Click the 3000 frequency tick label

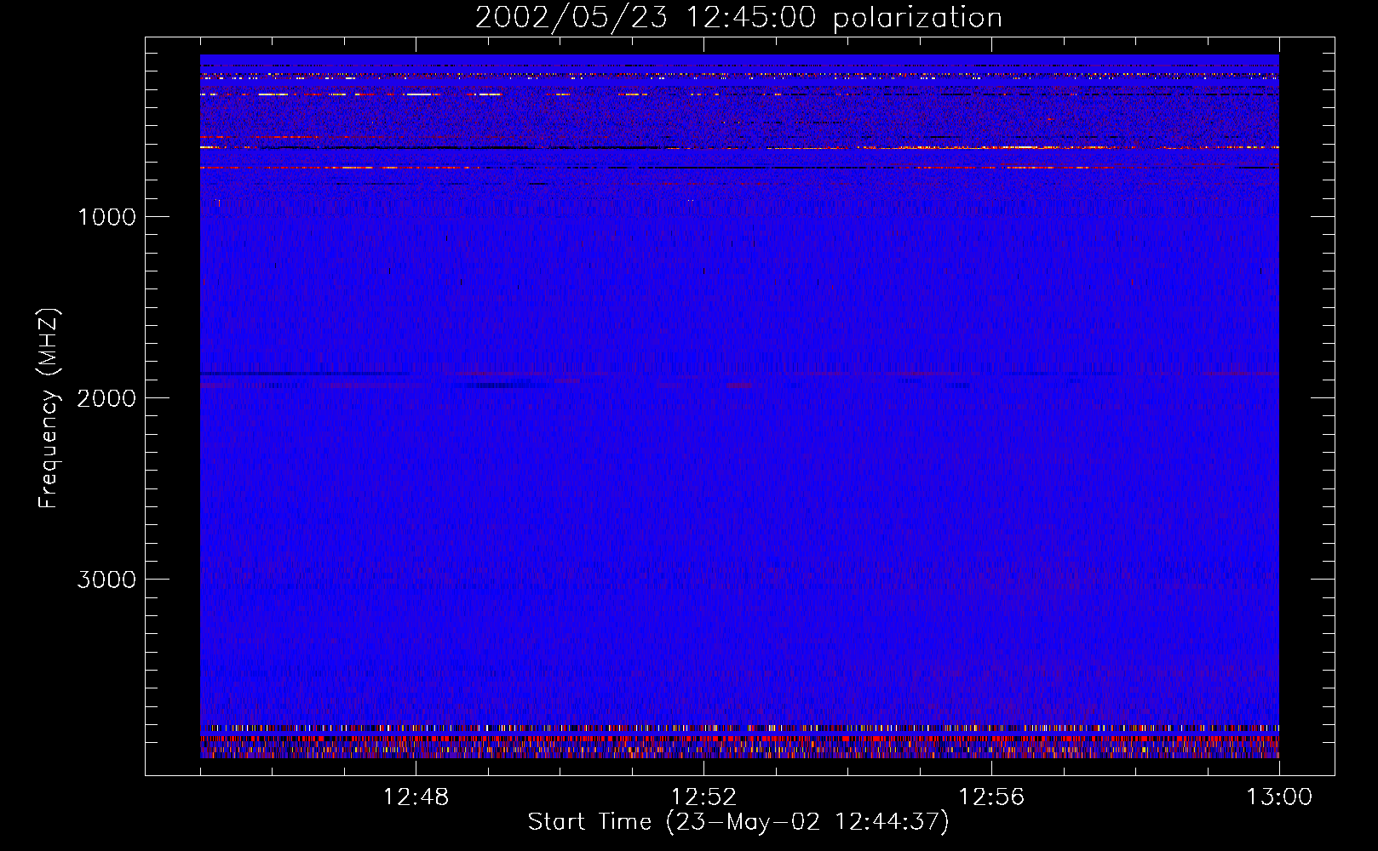pos(107,580)
